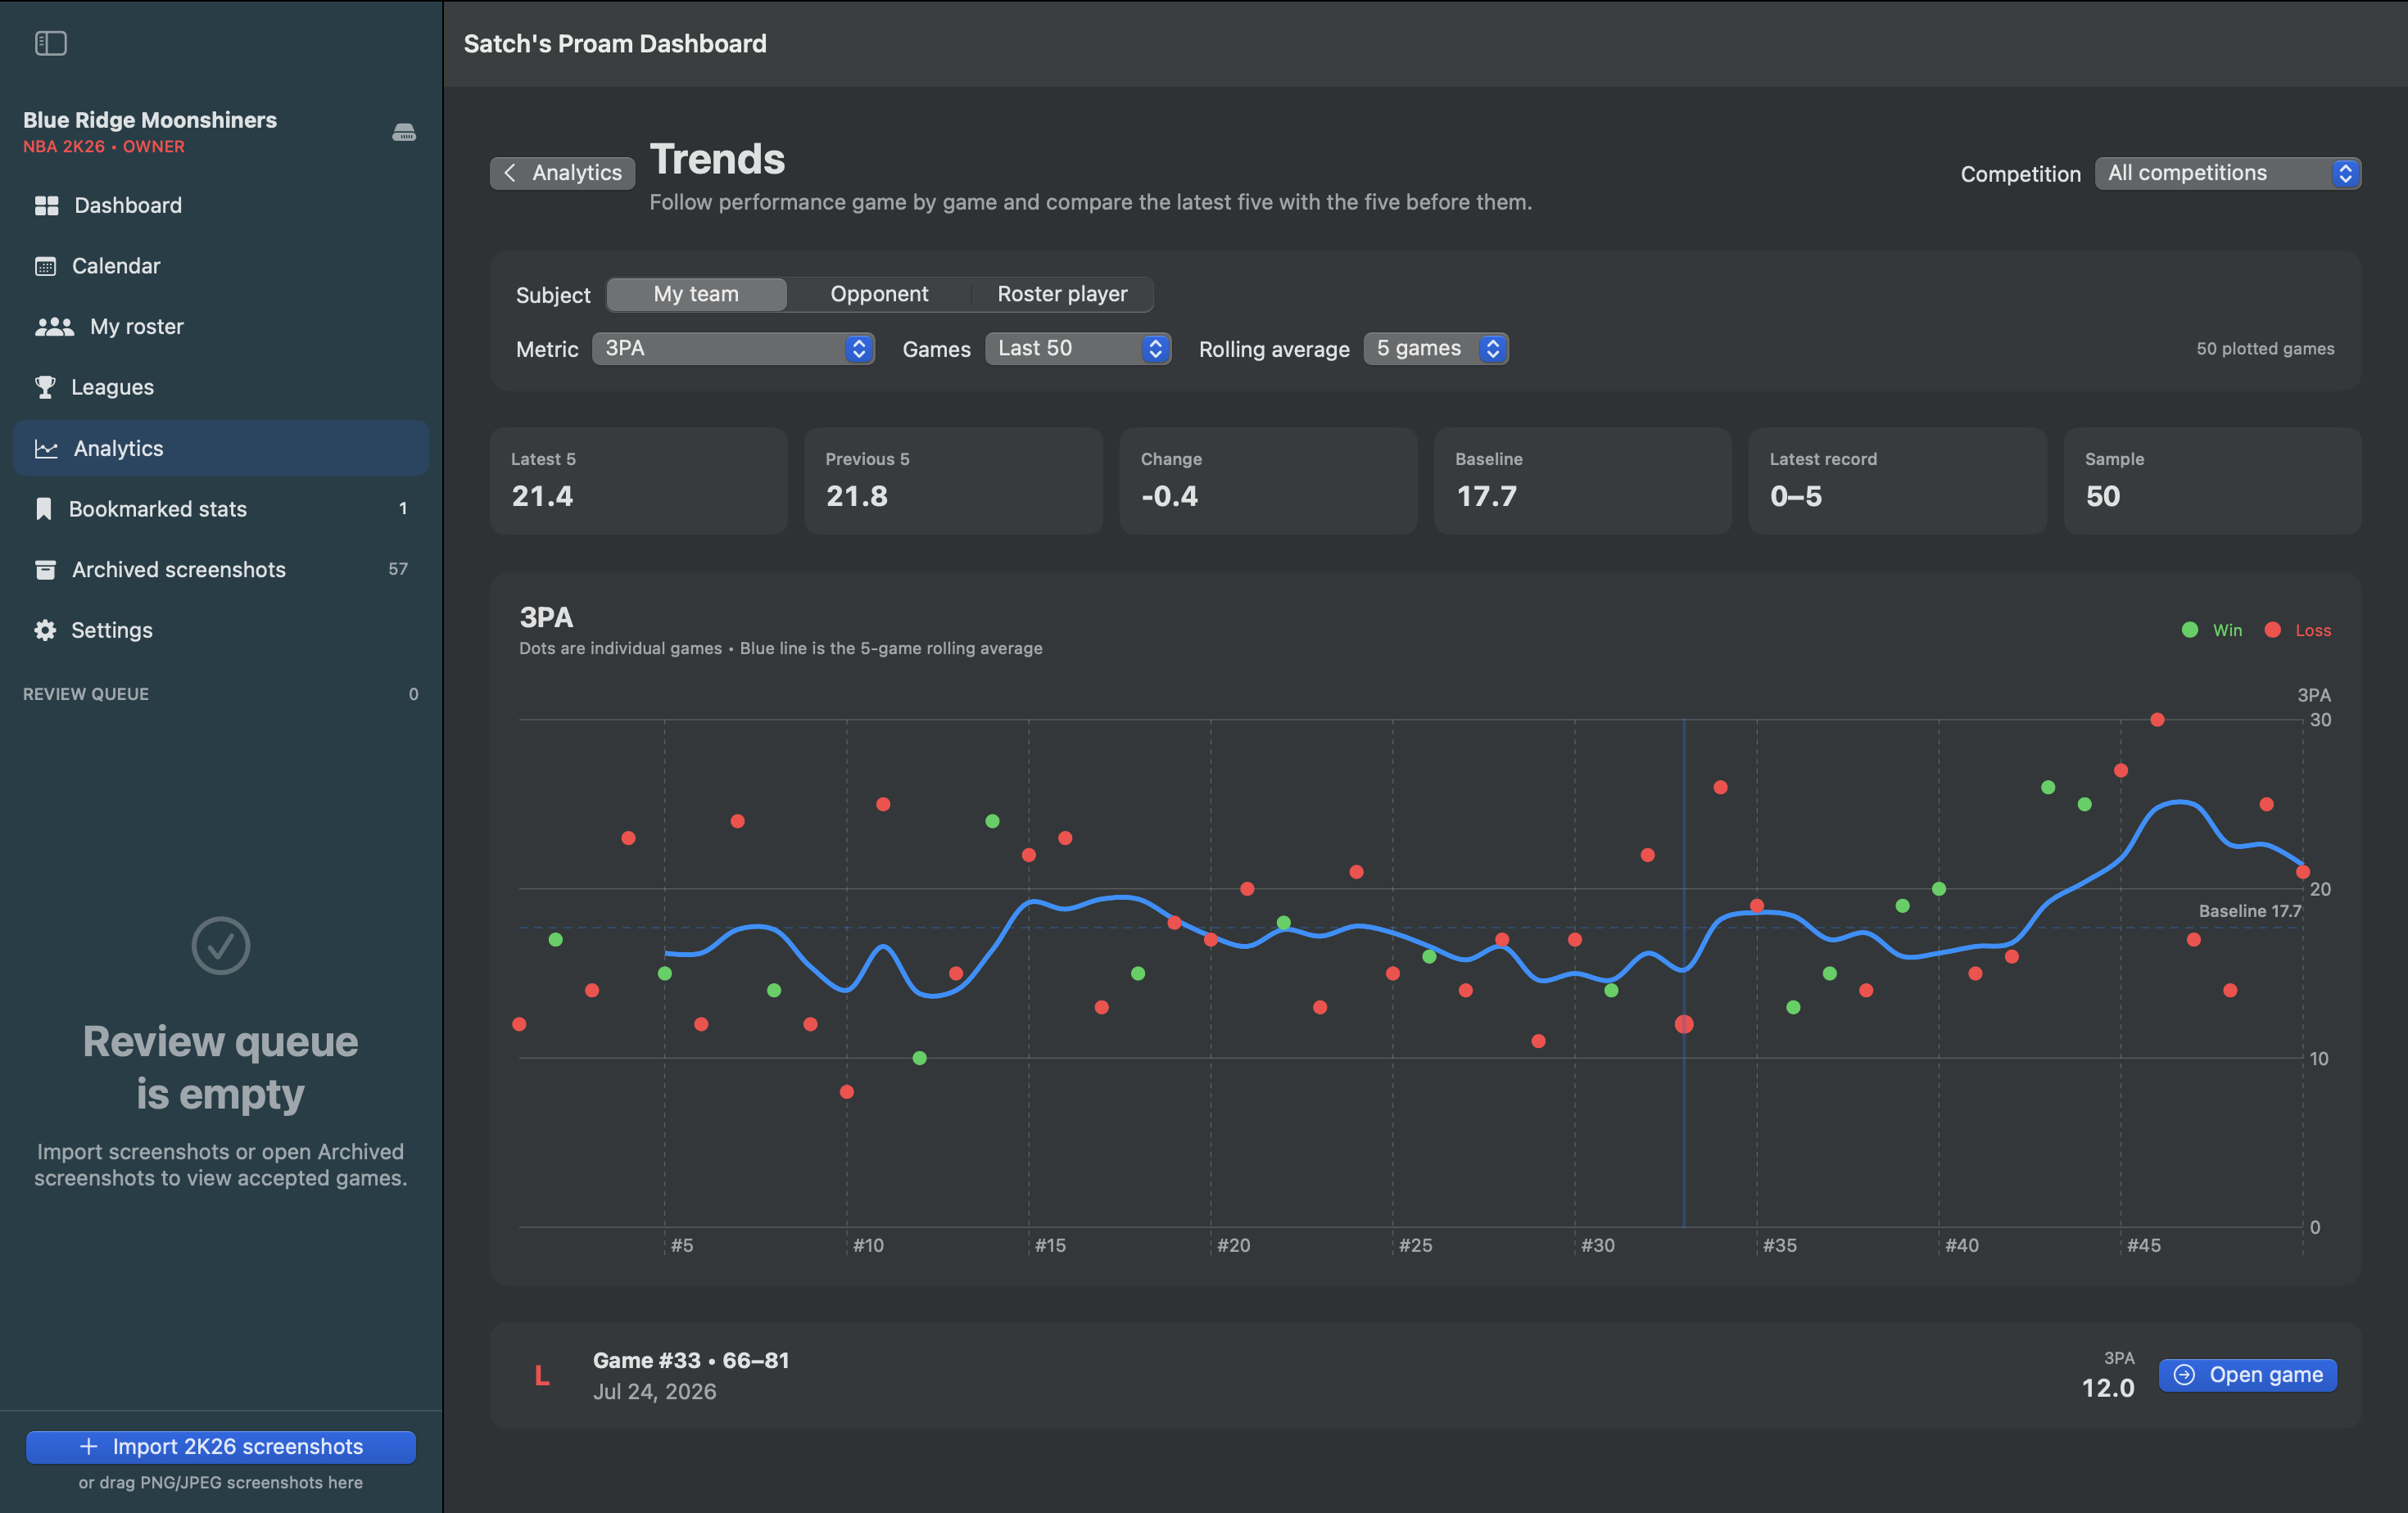Screen dimensions: 2408x1513
Task: Click the Bookmarked stats bookmark icon
Action: (x=43, y=508)
